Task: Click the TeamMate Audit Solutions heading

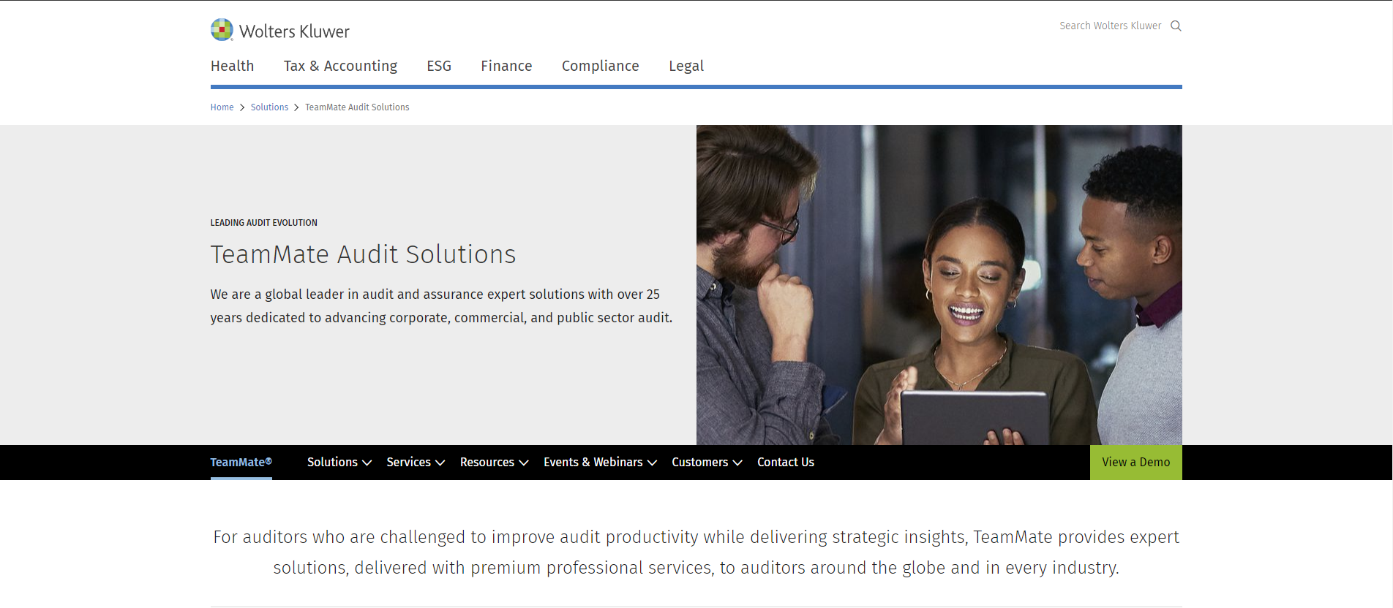Action: (363, 254)
